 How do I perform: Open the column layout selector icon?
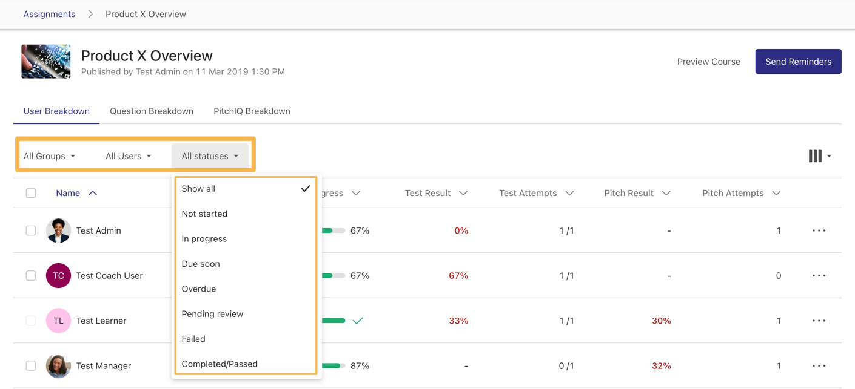pos(819,156)
